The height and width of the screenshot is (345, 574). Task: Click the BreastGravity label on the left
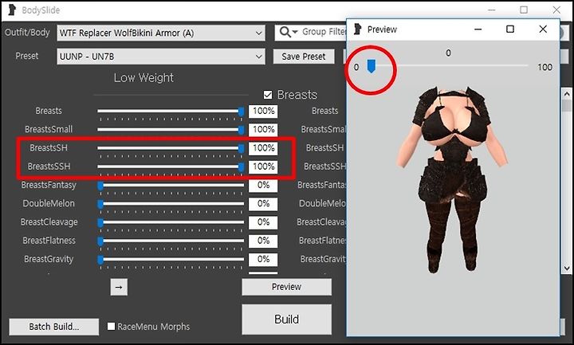click(x=49, y=259)
